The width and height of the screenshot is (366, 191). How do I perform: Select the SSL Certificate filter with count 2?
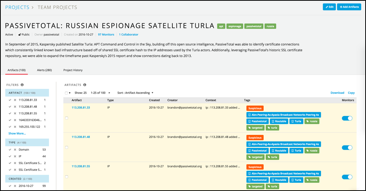pyautogui.click(x=30, y=163)
